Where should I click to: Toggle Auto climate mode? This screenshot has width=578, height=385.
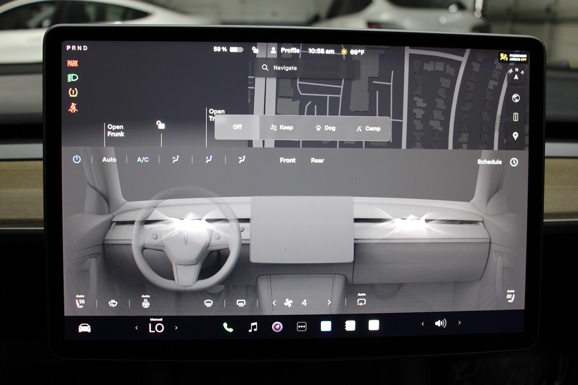tap(109, 159)
